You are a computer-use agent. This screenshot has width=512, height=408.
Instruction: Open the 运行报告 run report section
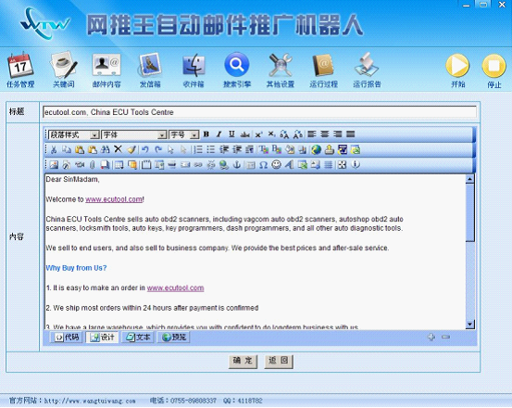(367, 70)
